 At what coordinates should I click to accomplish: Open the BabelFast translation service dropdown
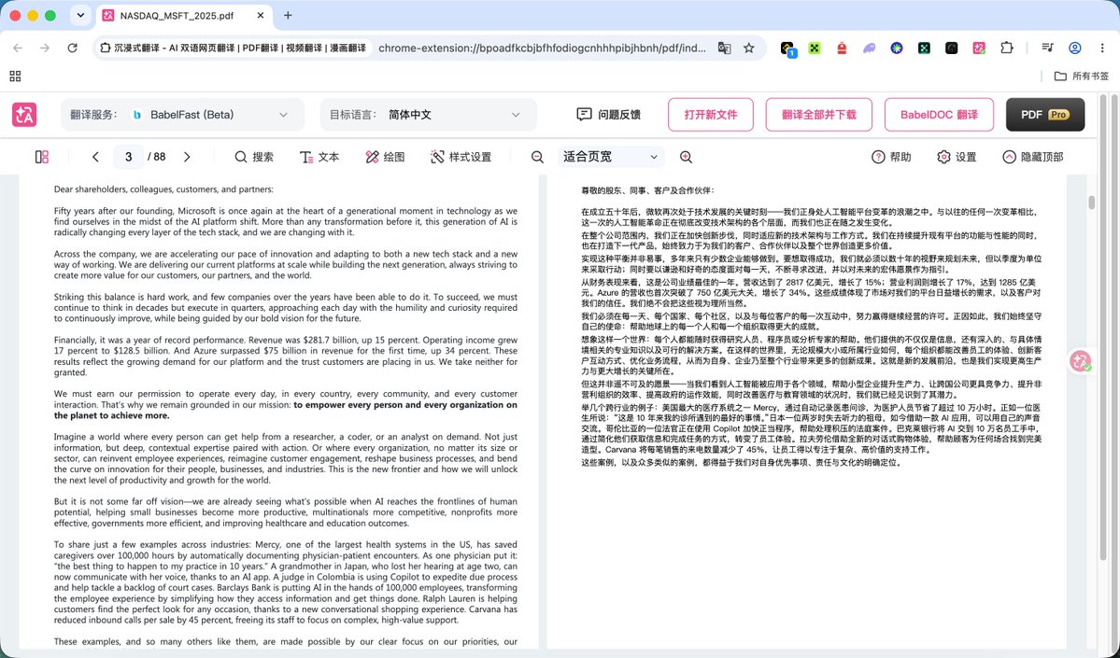tap(183, 115)
